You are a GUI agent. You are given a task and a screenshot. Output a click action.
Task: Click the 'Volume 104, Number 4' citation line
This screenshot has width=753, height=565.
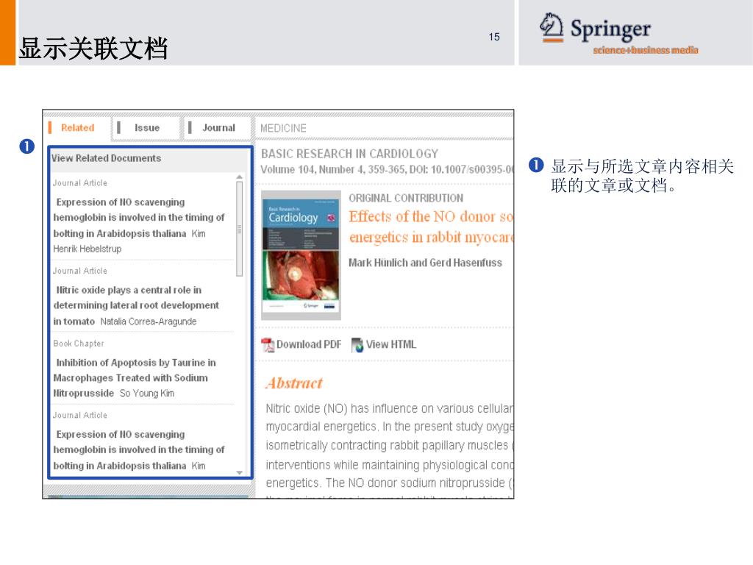pos(387,170)
